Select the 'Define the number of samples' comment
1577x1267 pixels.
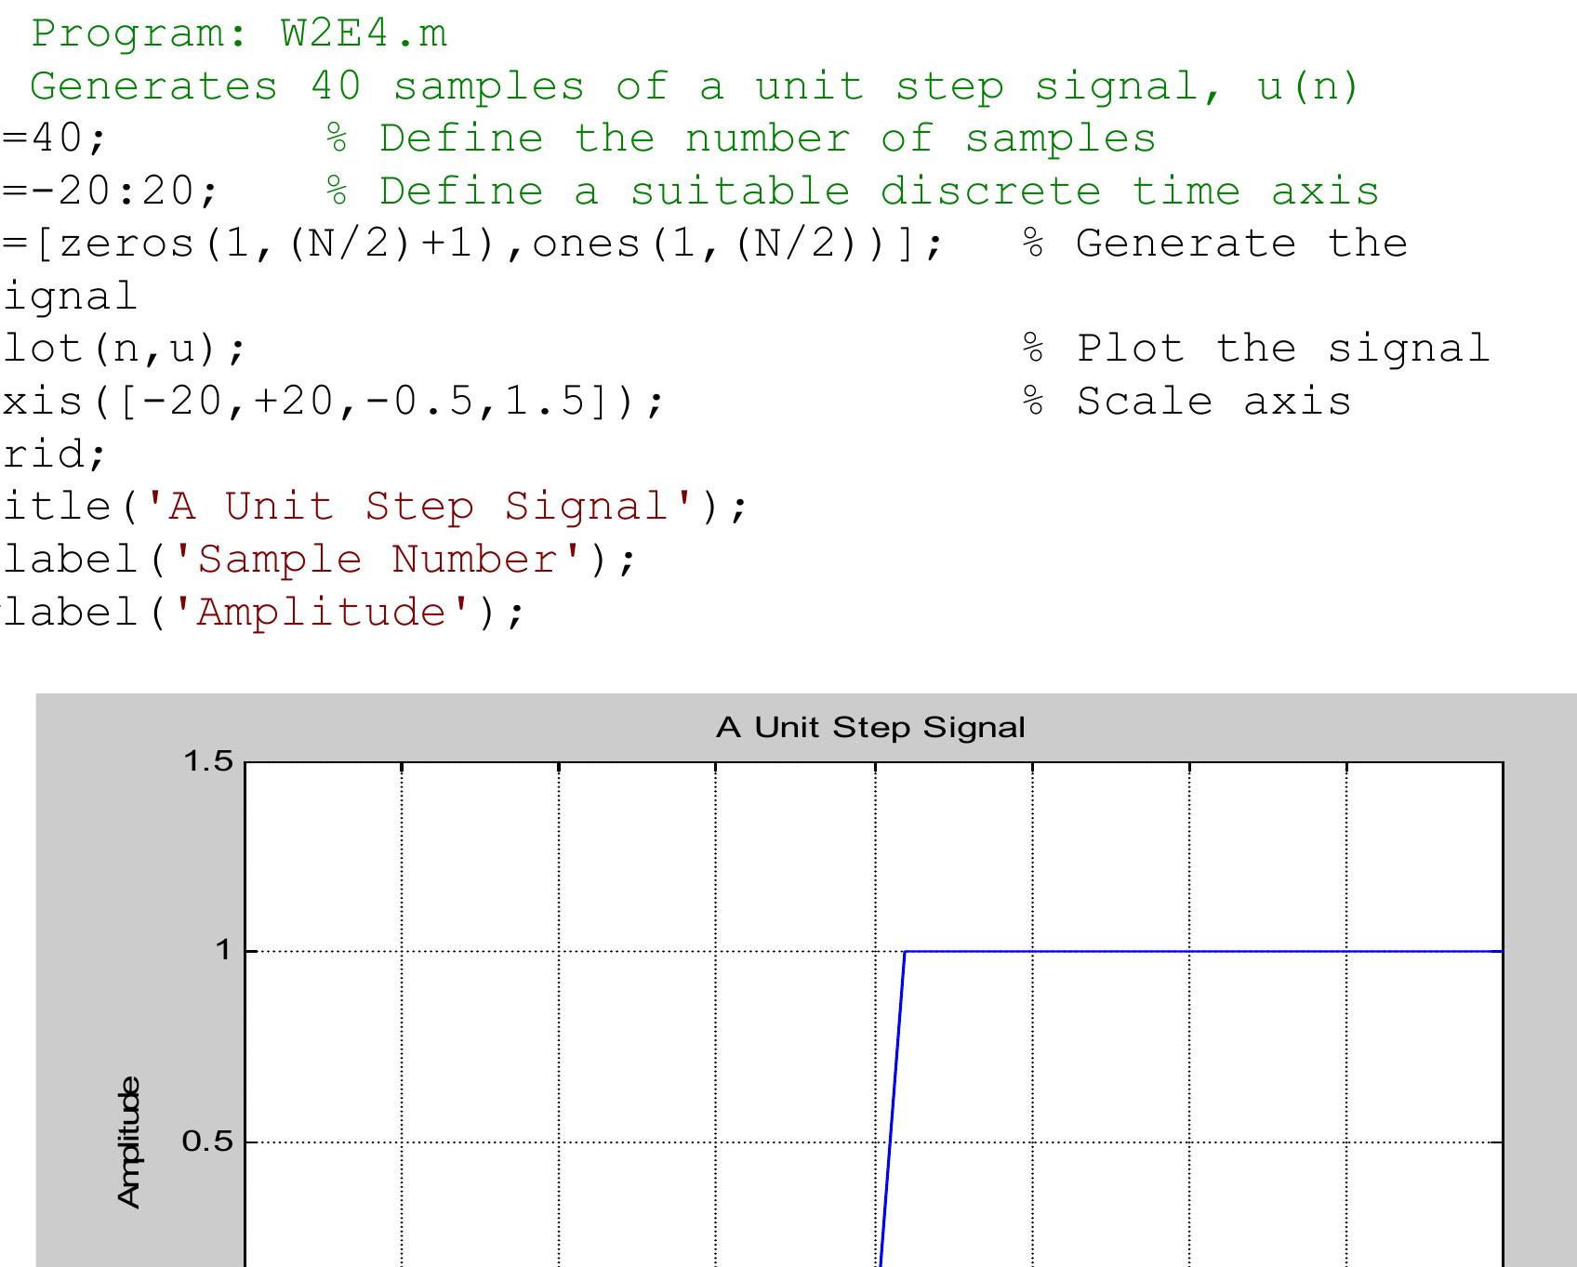[x=741, y=139]
